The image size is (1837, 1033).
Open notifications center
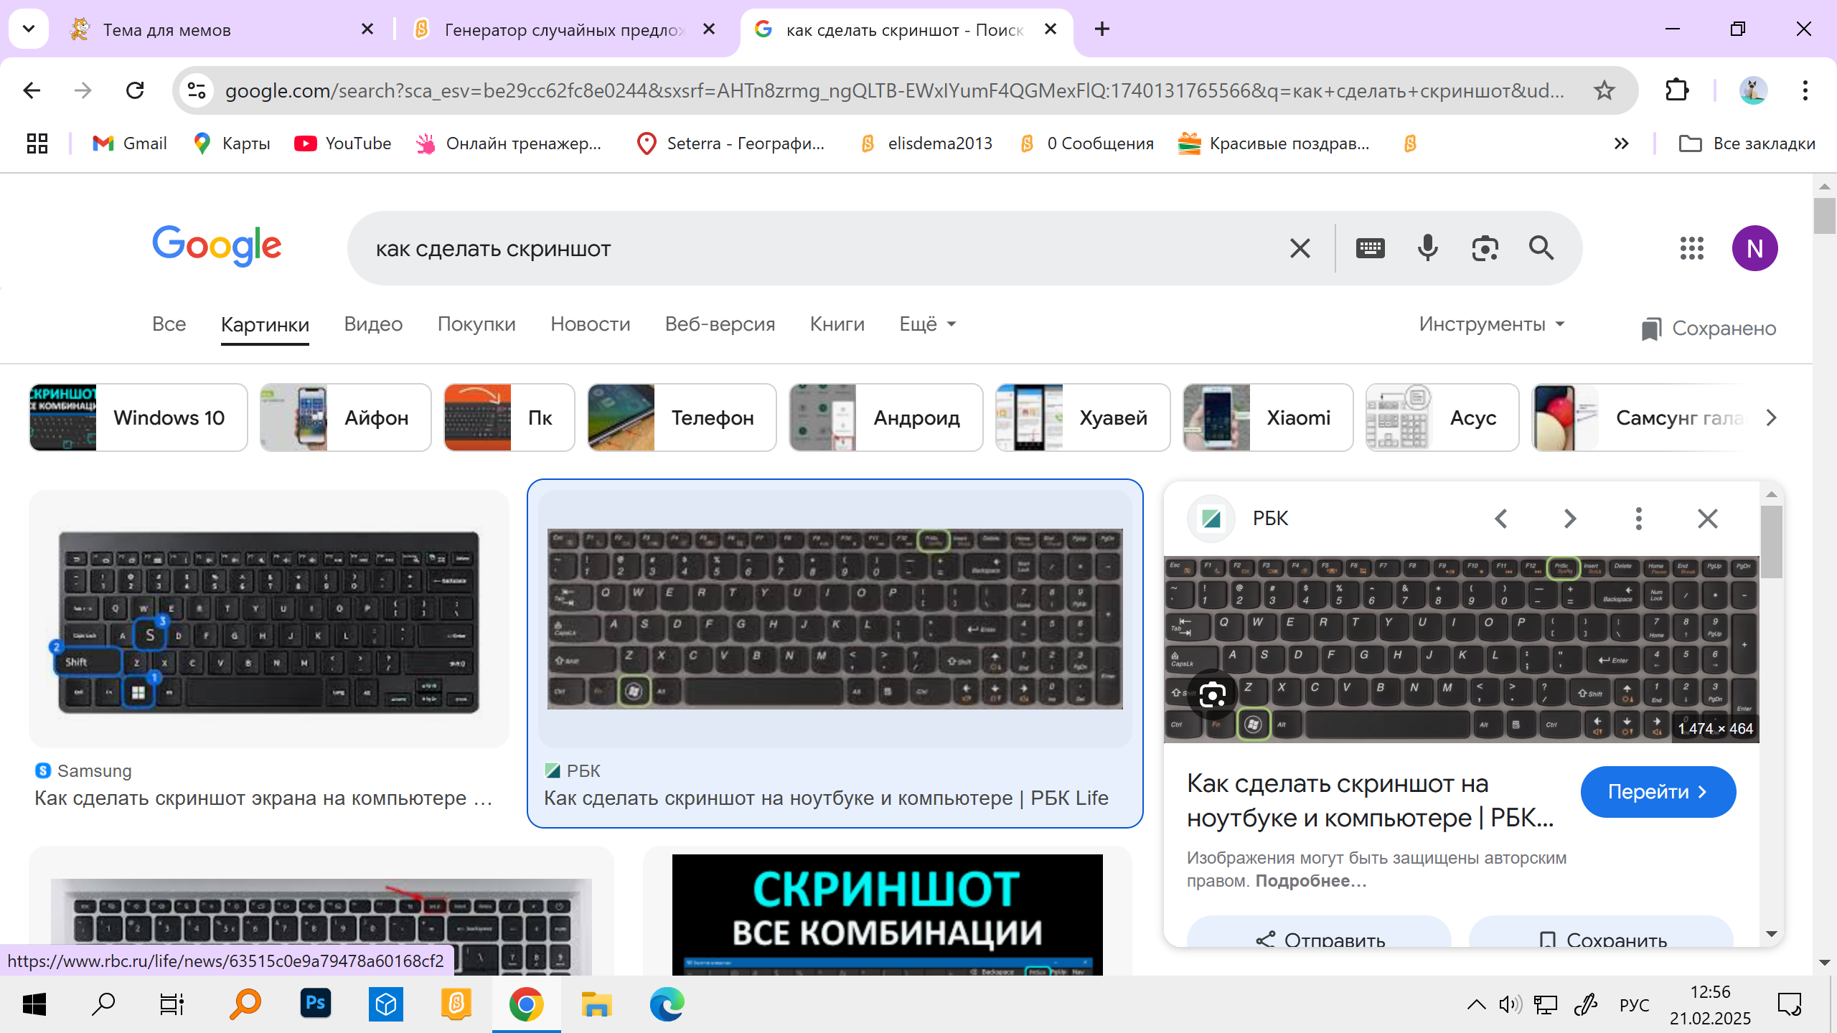click(1789, 1004)
